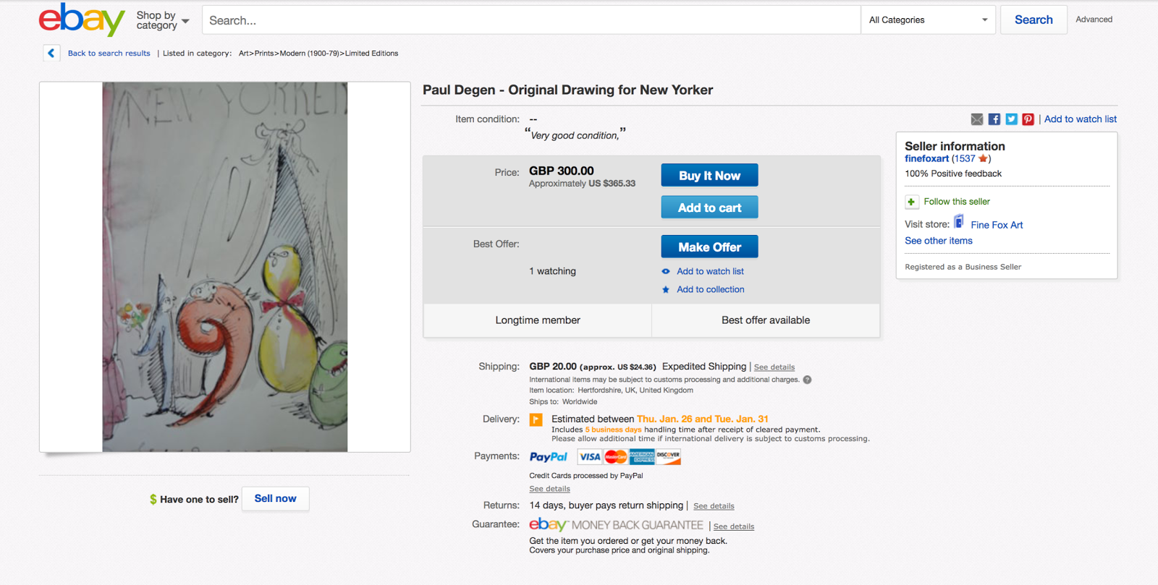Click the star Add to collection
Image resolution: width=1158 pixels, height=585 pixels.
[x=666, y=289]
